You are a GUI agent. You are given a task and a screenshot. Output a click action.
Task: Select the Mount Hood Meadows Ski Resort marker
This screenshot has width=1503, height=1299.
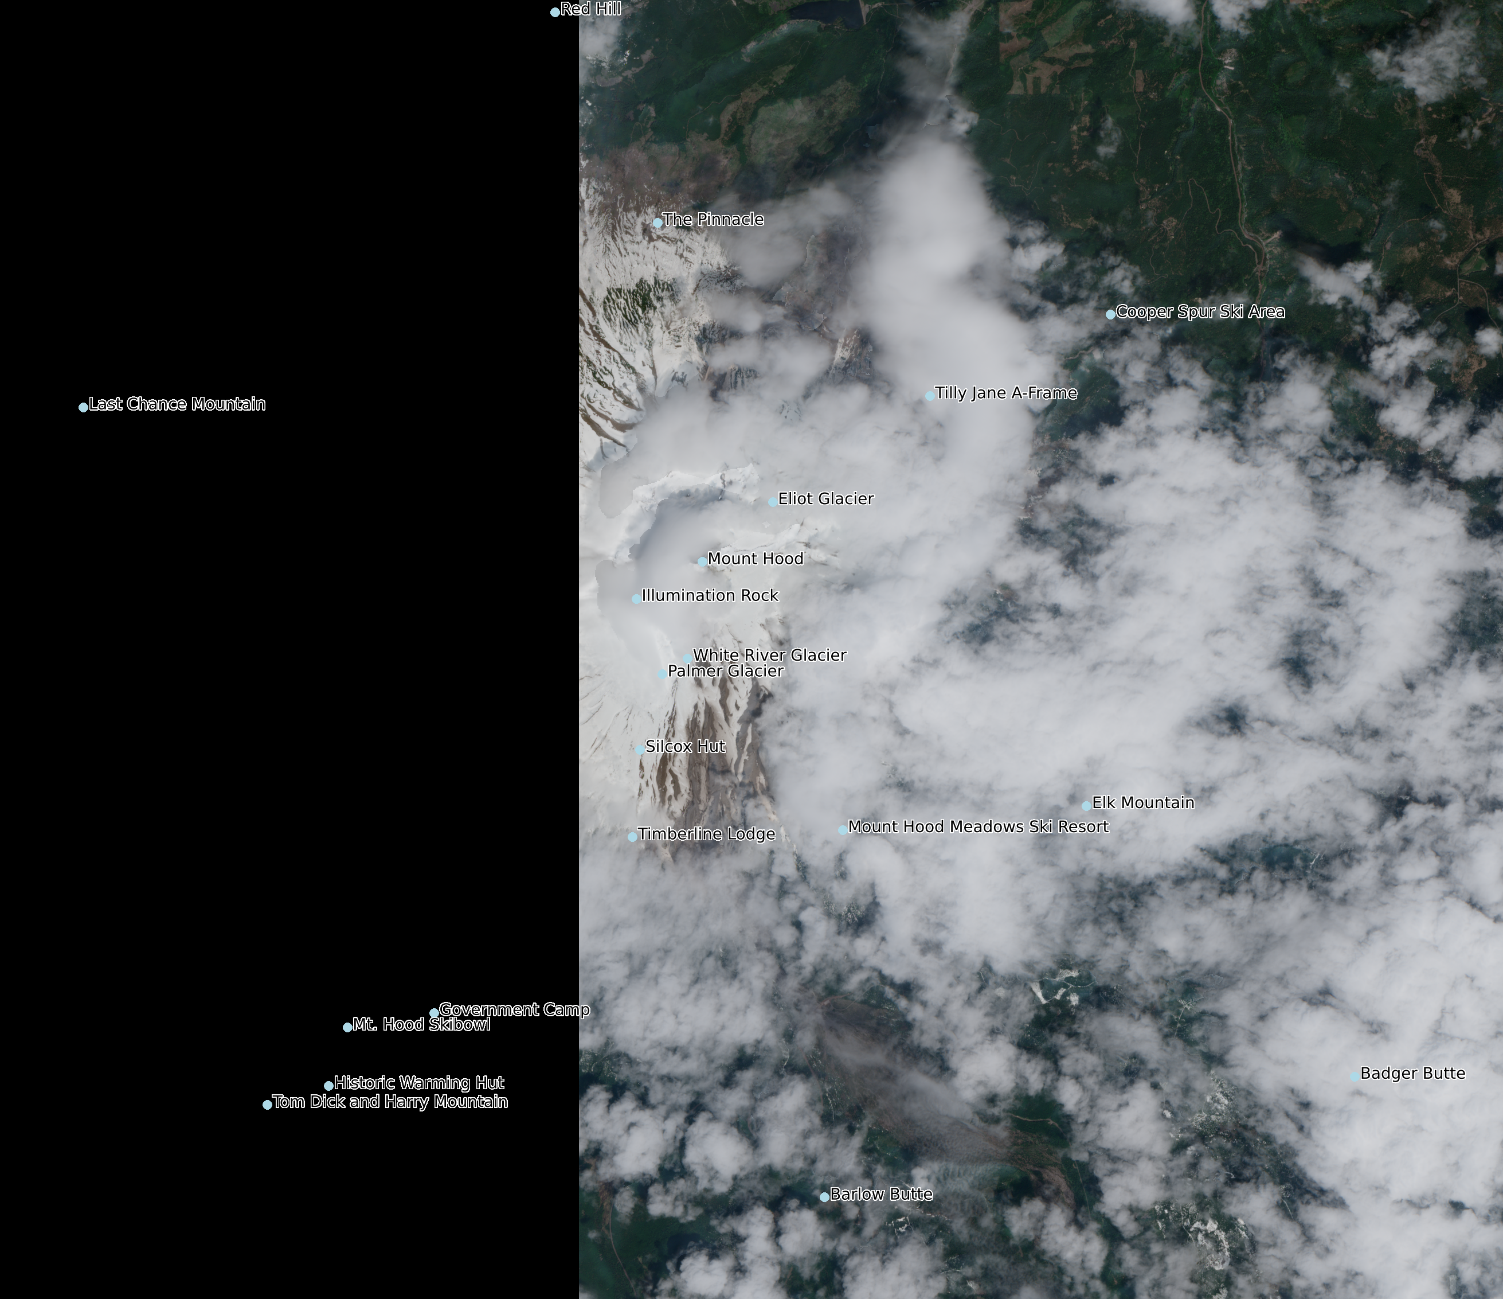pyautogui.click(x=842, y=829)
